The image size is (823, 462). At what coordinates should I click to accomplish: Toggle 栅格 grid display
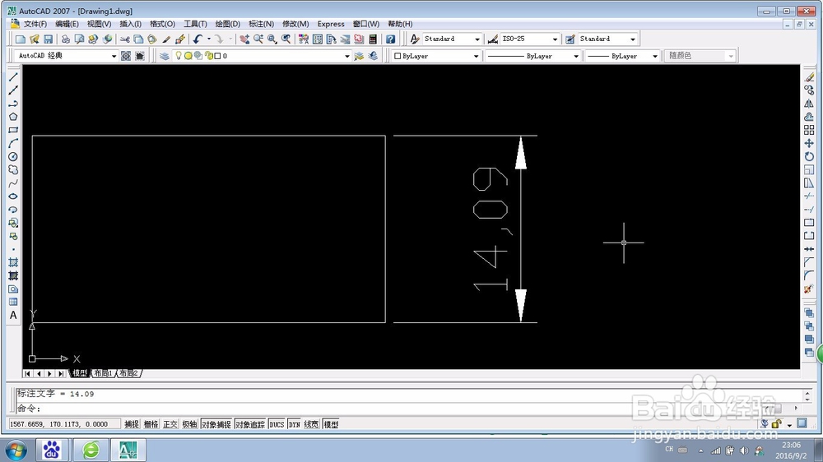pyautogui.click(x=151, y=424)
